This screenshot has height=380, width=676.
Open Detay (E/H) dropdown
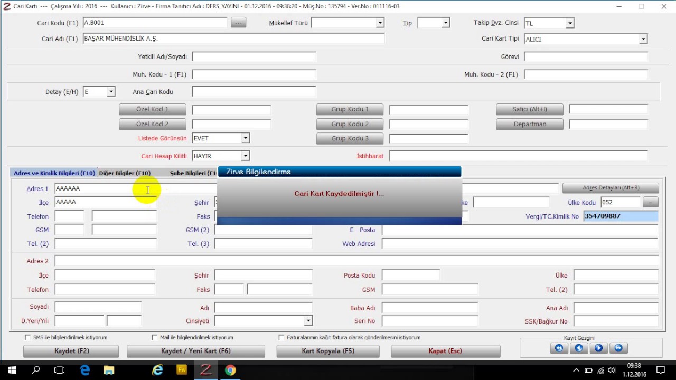coord(111,92)
